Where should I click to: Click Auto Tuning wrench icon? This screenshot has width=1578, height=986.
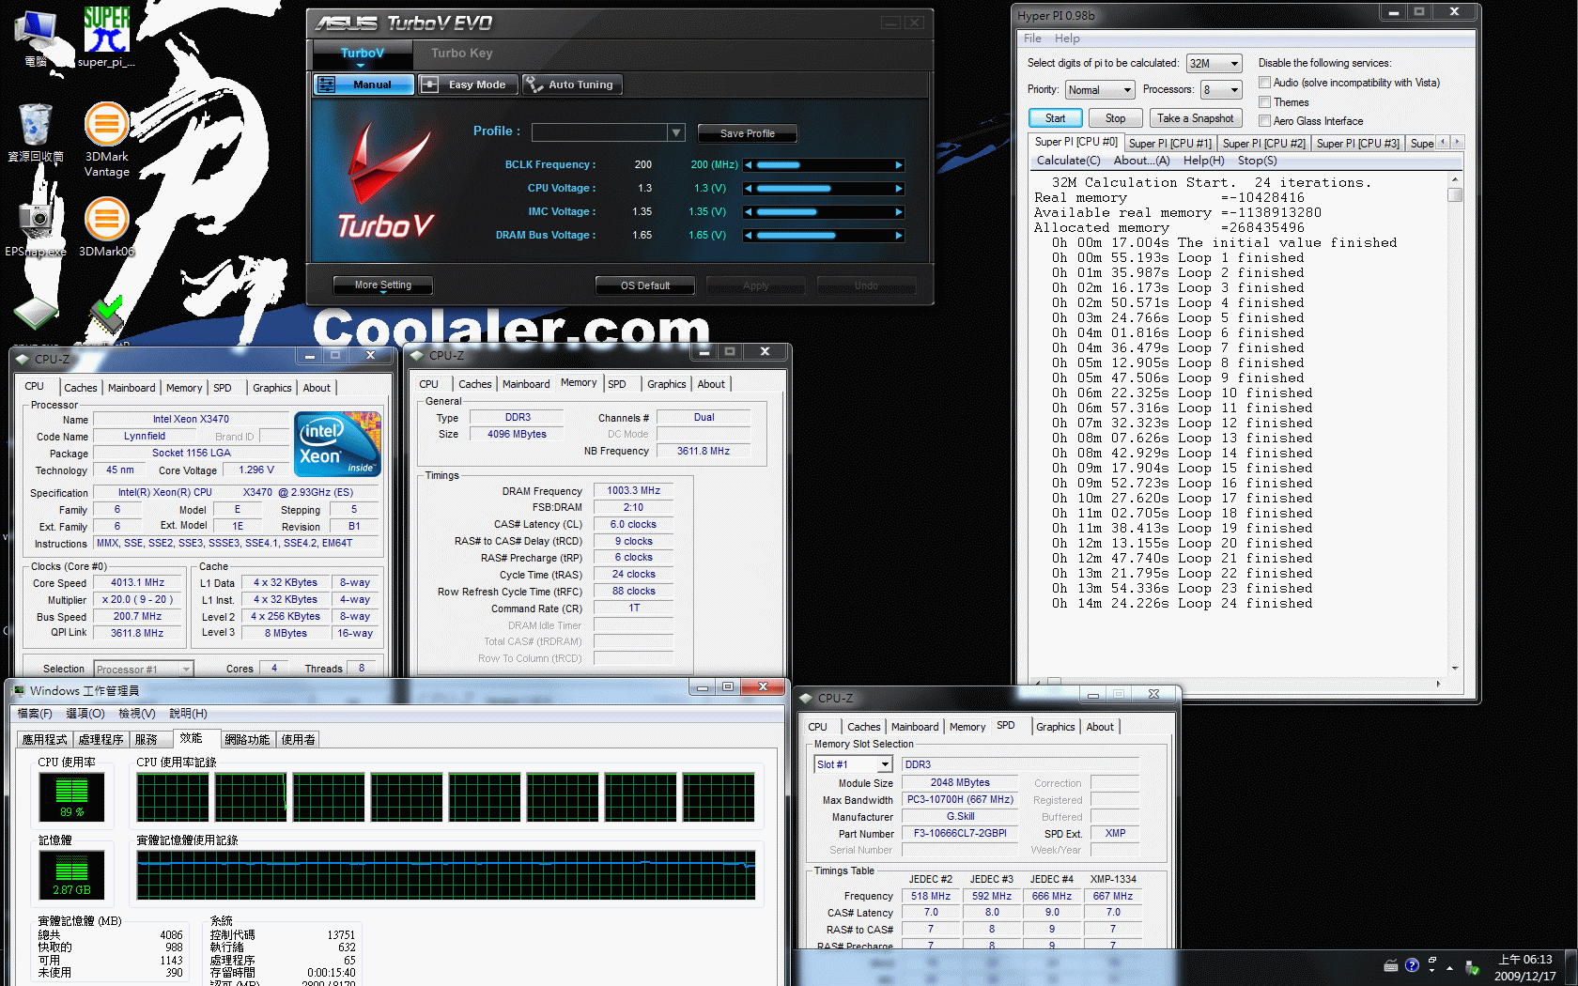coord(534,85)
